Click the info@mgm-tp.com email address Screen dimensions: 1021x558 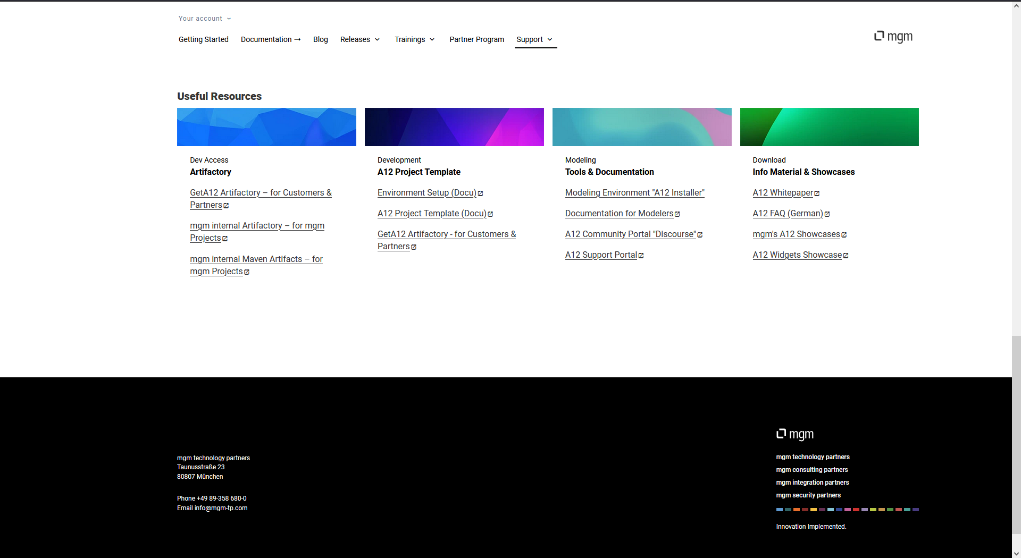point(221,508)
